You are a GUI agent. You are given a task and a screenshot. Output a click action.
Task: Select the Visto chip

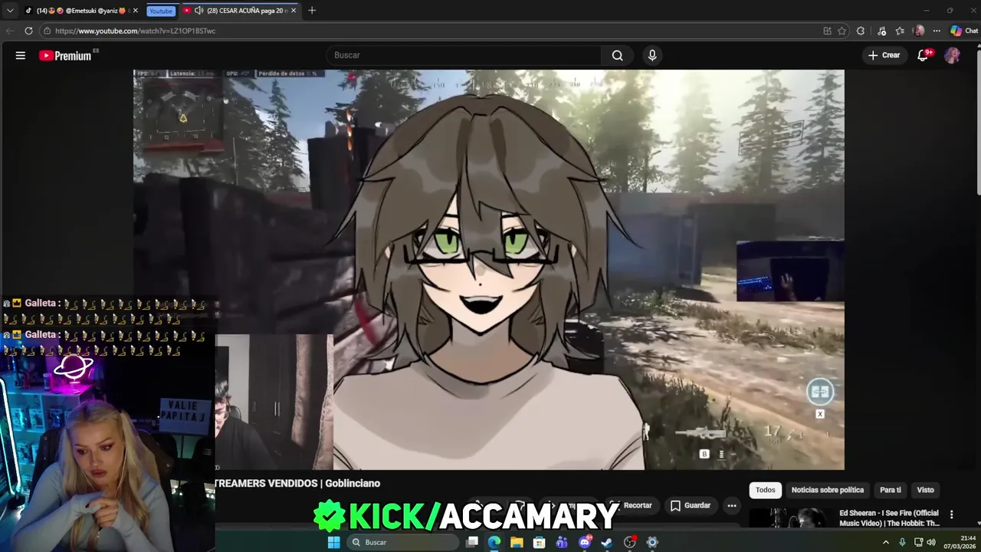(925, 490)
